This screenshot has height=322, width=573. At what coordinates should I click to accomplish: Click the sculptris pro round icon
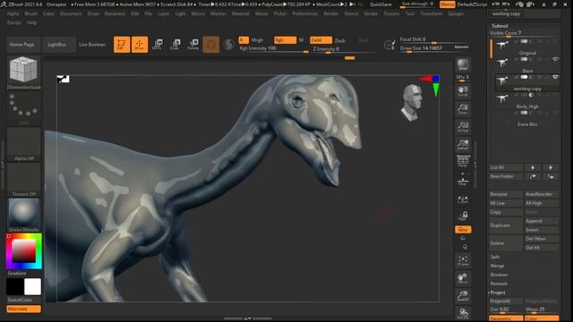pyautogui.click(x=229, y=45)
